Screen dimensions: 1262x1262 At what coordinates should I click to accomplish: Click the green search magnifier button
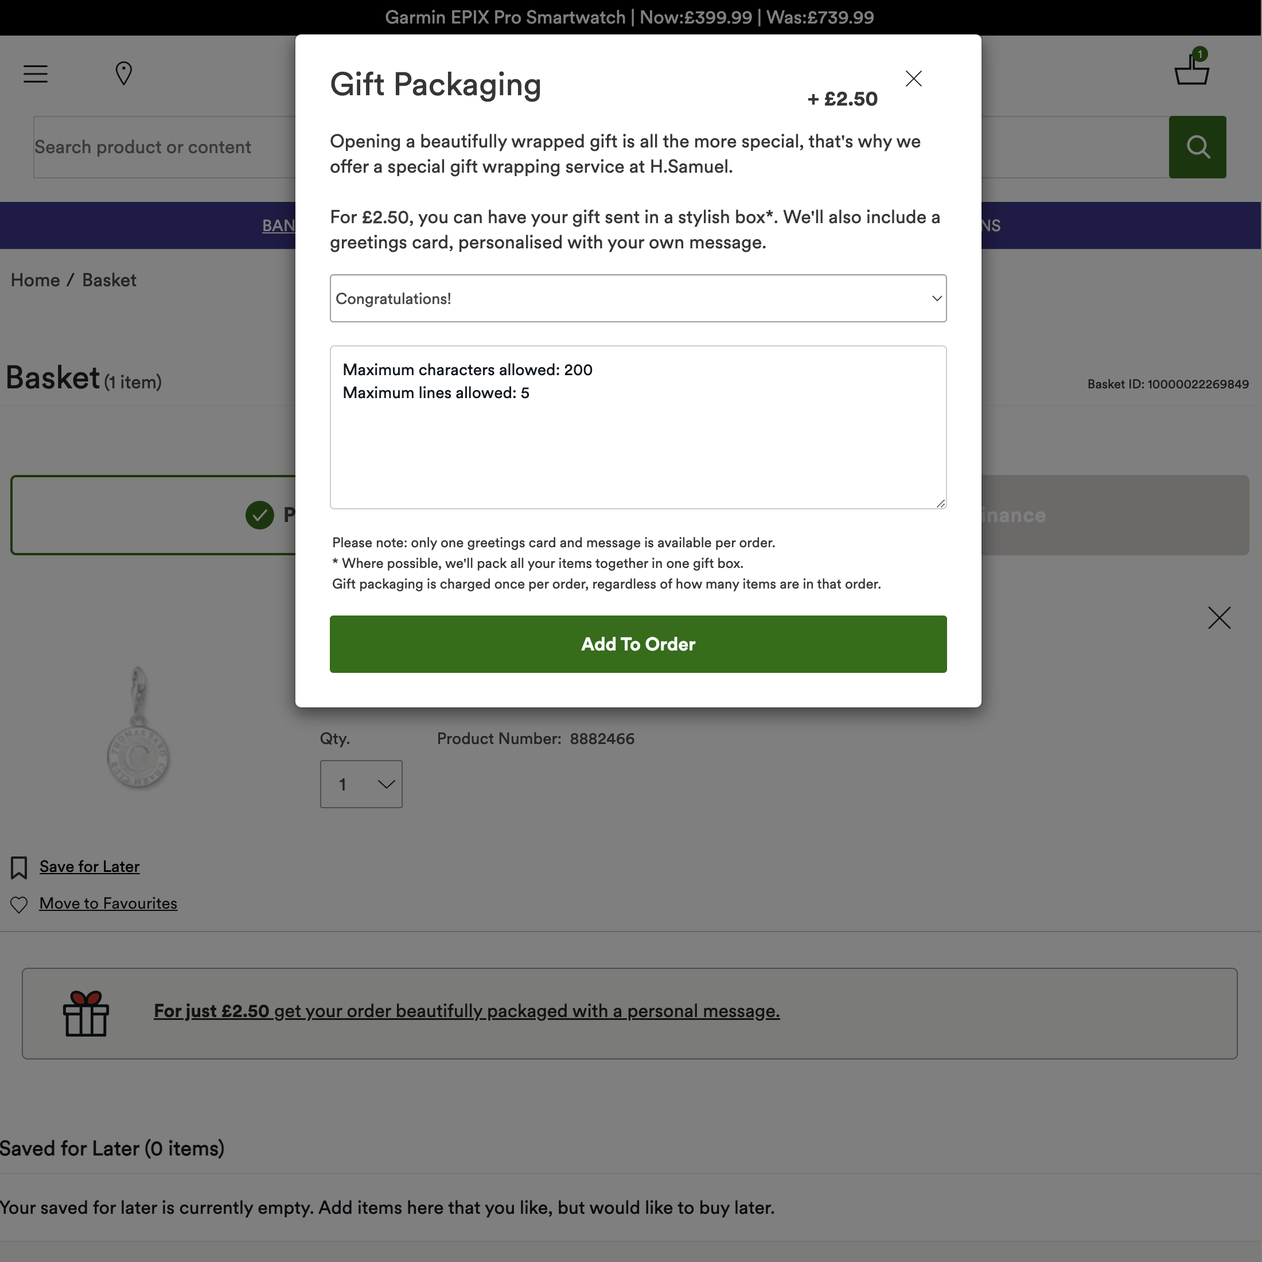(1197, 147)
